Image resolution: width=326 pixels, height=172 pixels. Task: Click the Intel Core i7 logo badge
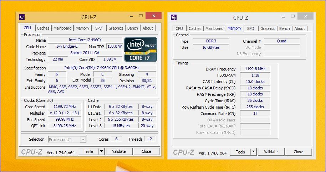pos(141,49)
